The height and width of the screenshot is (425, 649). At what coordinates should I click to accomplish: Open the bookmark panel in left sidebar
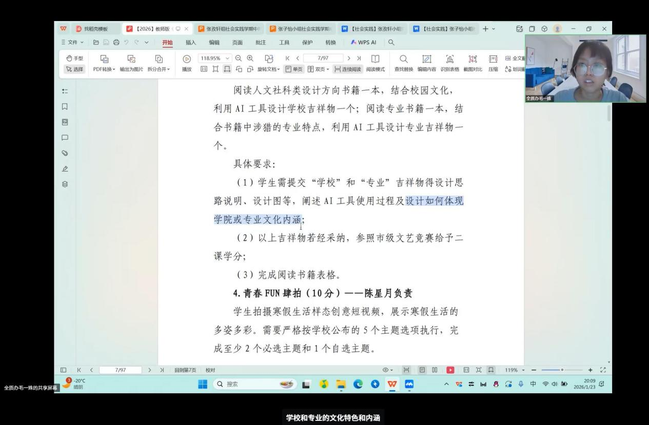coord(65,107)
